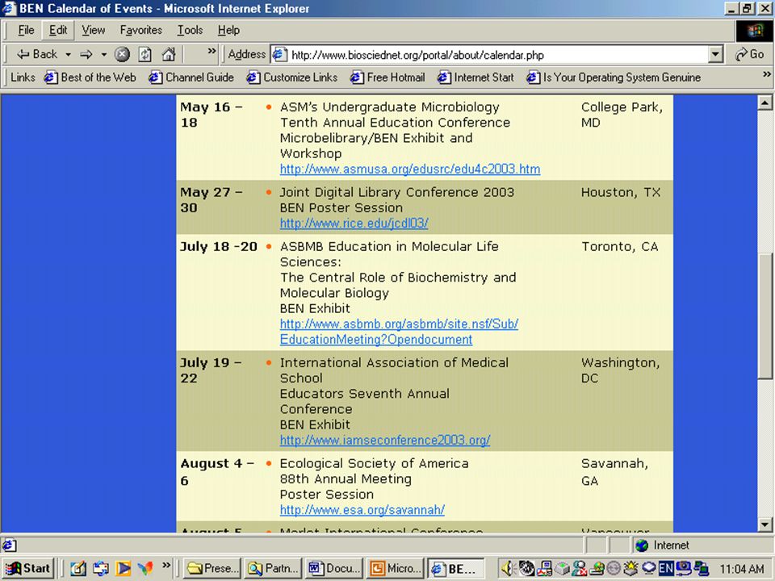The width and height of the screenshot is (775, 581).
Task: Open the Back history dropdown arrow
Action: pyautogui.click(x=68, y=54)
